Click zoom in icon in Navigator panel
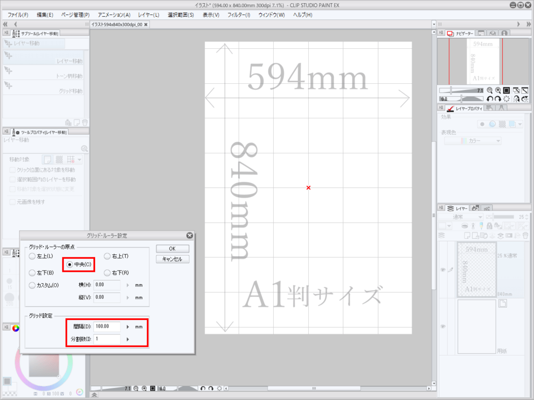Screen dimensions: 534x400 [x=498, y=90]
